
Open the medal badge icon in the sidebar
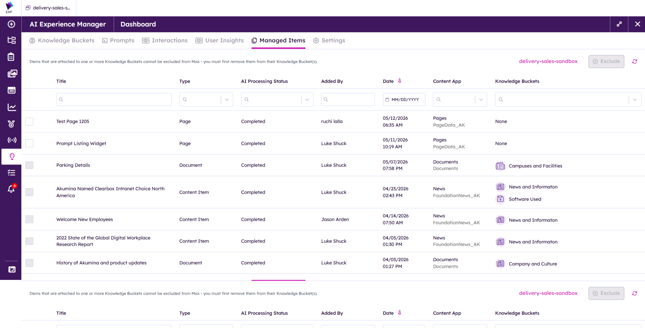click(12, 124)
